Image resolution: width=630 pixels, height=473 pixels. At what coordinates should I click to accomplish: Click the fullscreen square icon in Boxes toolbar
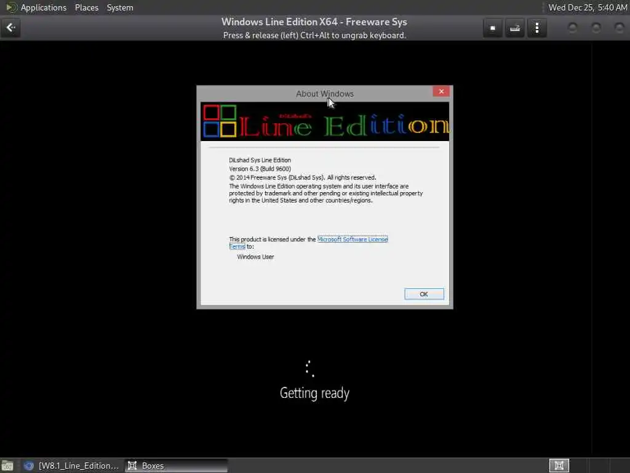coord(493,28)
